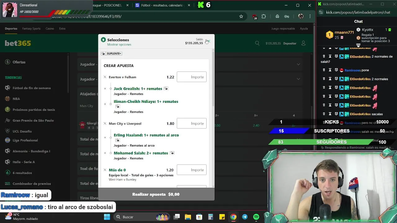Switch to the Fútbol - resultados tab
Screen dimensions: 397x223
(x=162, y=5)
